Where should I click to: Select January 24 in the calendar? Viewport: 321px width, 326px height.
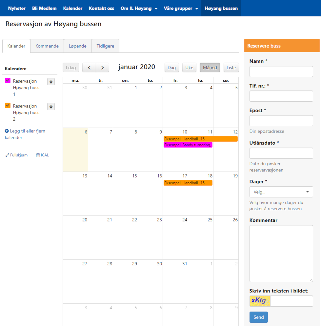click(175, 238)
